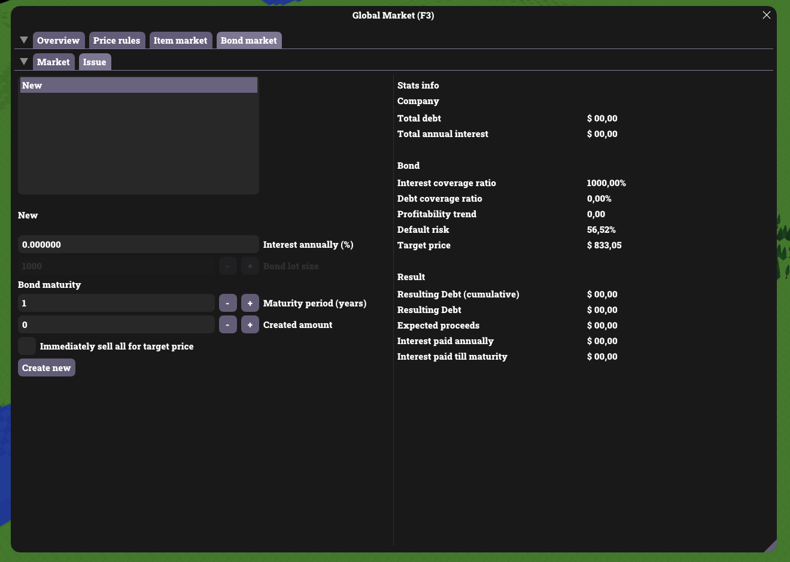Image resolution: width=790 pixels, height=562 pixels.
Task: Switch to the Market sub-tab
Action: click(x=53, y=62)
